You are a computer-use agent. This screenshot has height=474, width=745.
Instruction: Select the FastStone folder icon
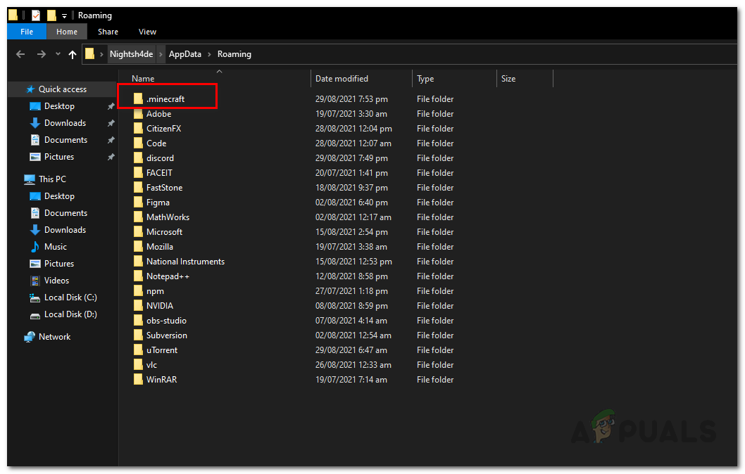pyautogui.click(x=138, y=187)
